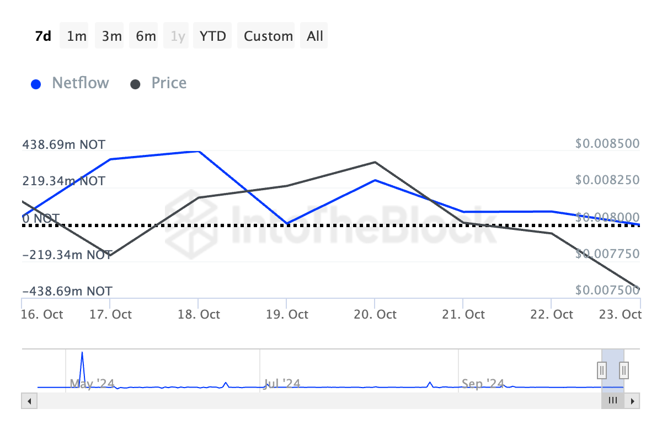Viewport: 662px width, 441px height.
Task: Switch to the 1m time range
Action: click(77, 36)
